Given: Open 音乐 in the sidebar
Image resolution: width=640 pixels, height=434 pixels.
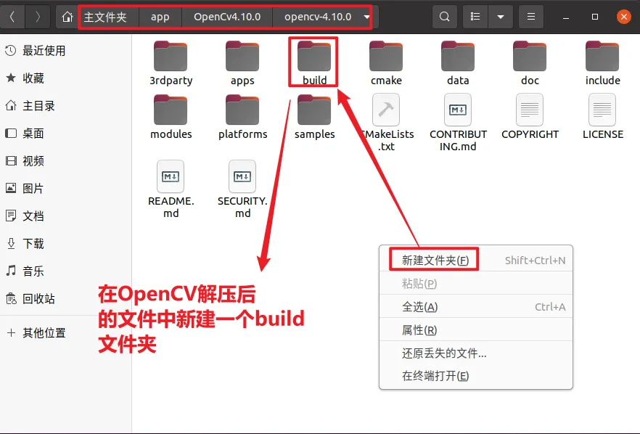Looking at the screenshot, I should (65, 271).
